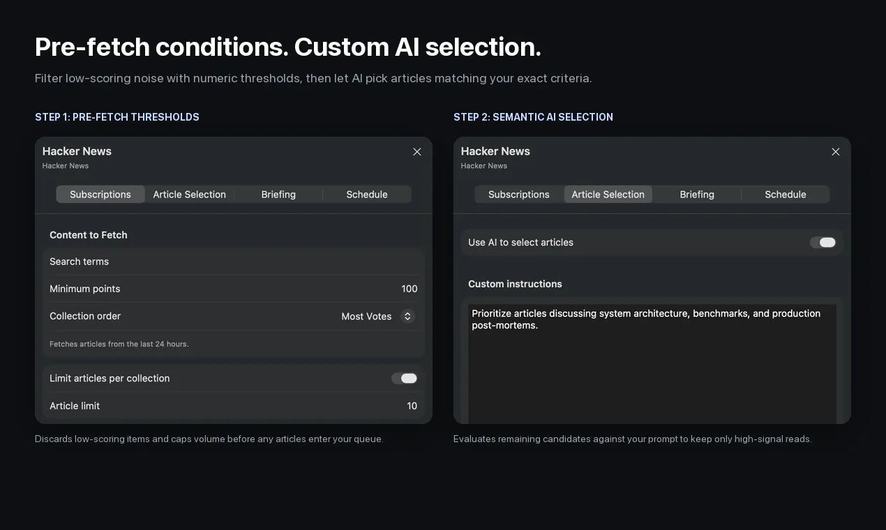Click 'Fetches articles from the last 24 hours.' note
The height and width of the screenshot is (530, 886).
[x=119, y=344]
